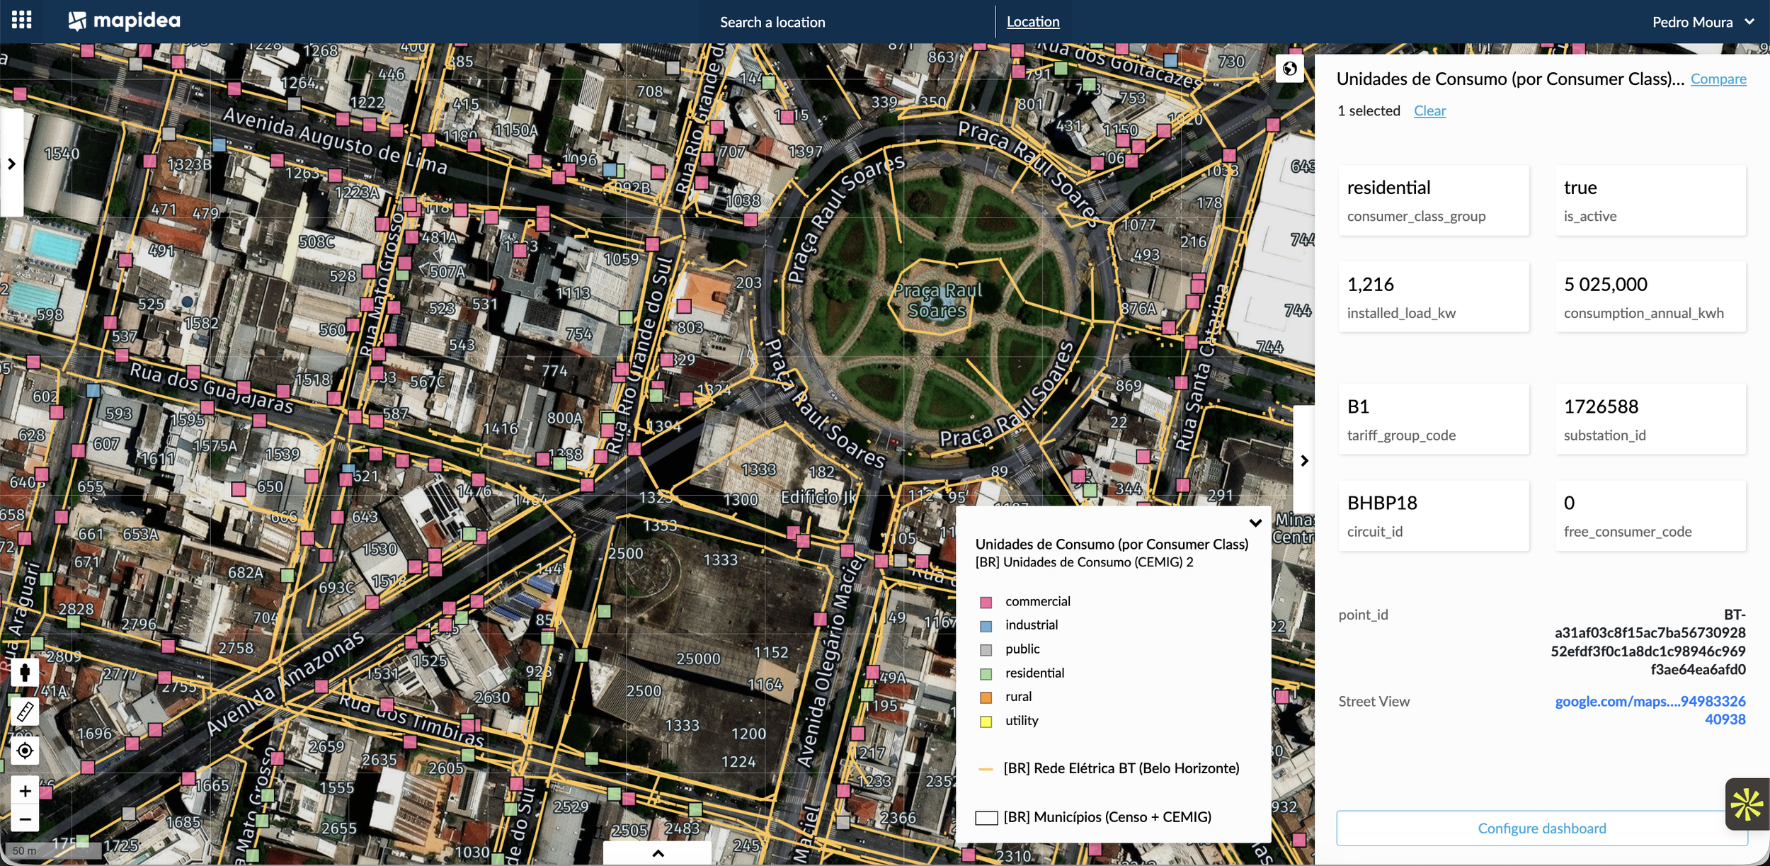Click the rural legend swatch
Viewport: 1770px width, 866px height.
click(x=986, y=697)
